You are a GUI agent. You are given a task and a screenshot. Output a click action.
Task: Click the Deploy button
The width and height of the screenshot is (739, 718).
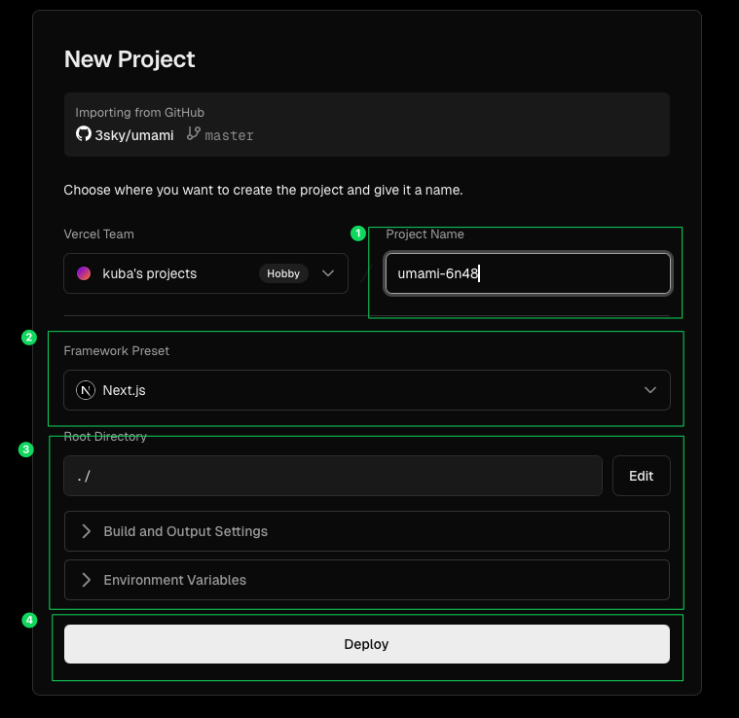[x=367, y=644]
